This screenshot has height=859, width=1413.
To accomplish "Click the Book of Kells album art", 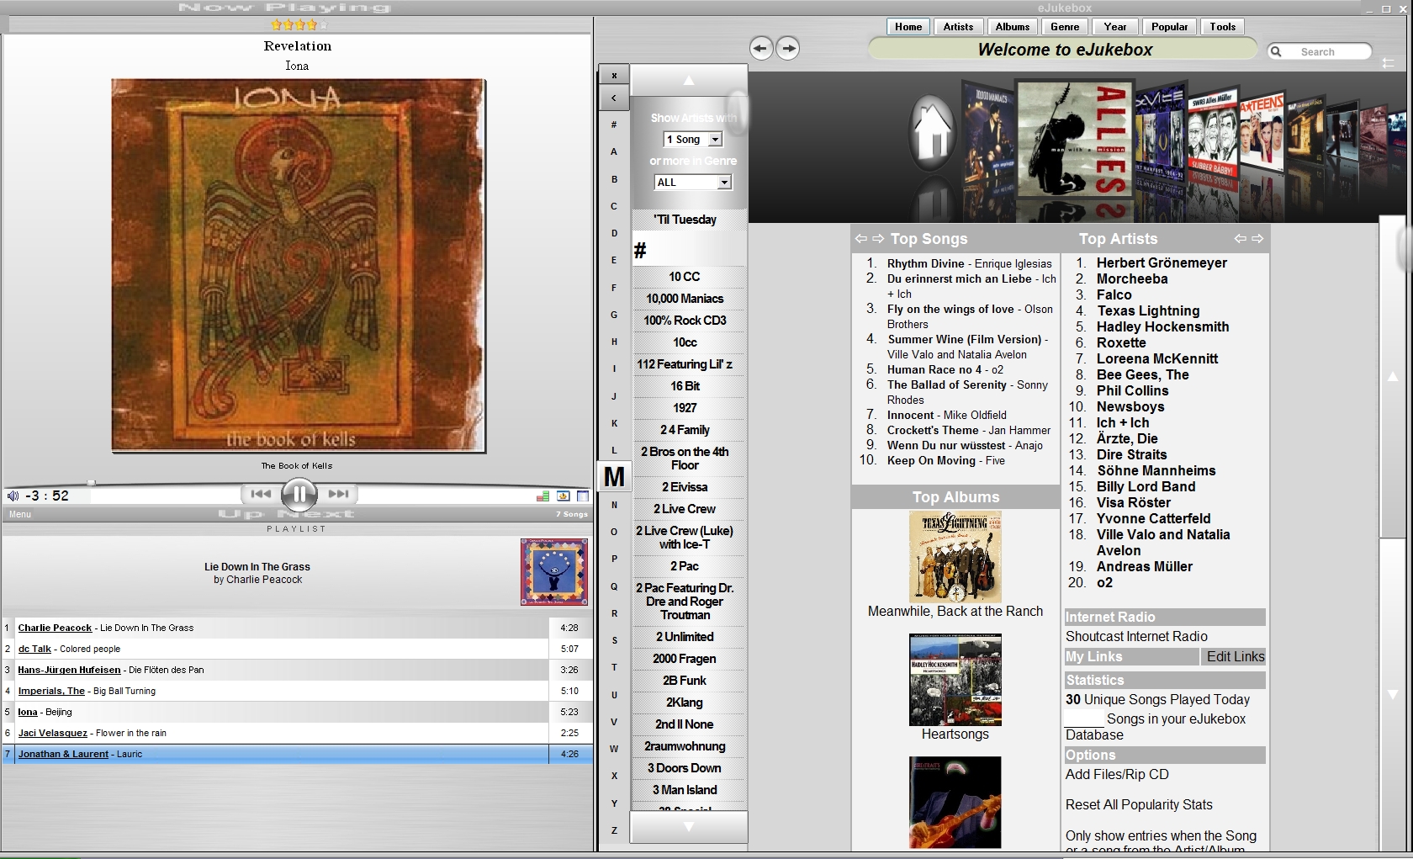I will point(299,266).
